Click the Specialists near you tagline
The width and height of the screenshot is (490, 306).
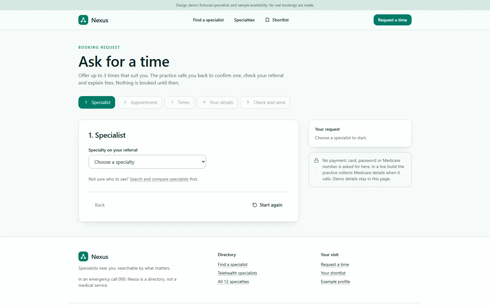tap(124, 268)
